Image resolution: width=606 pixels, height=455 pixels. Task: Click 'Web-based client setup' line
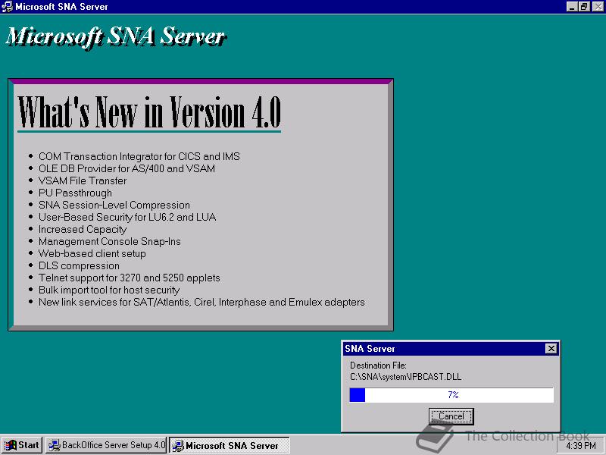pos(92,254)
